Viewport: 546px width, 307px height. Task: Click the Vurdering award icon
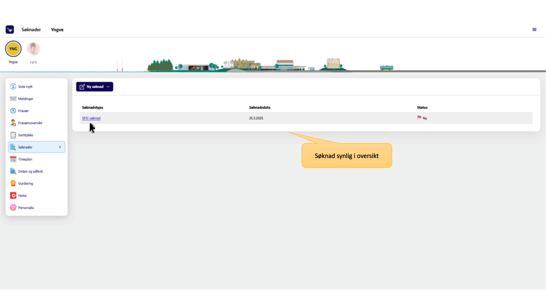tap(13, 183)
